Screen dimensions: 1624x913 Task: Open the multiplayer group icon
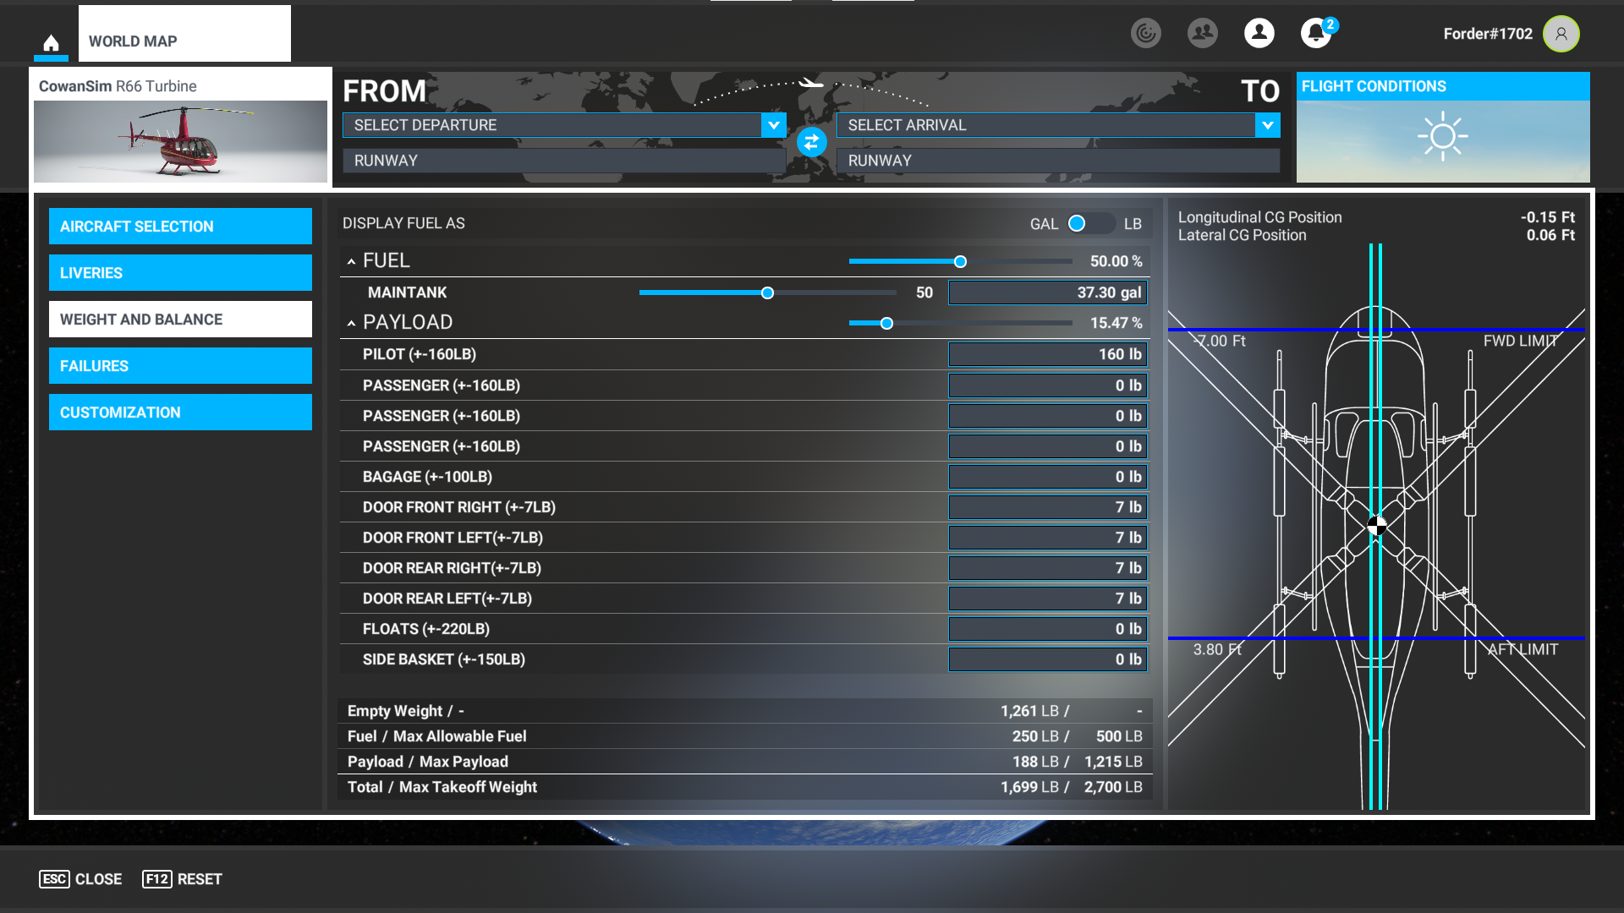[x=1202, y=33]
